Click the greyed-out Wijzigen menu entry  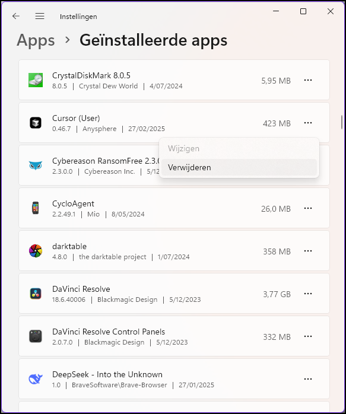(x=239, y=148)
